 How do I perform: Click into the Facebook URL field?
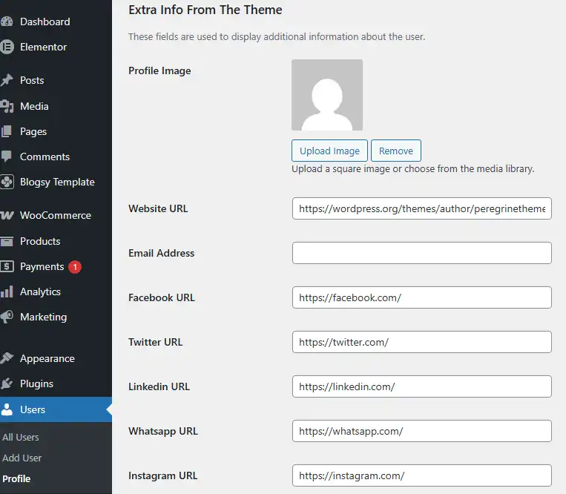pyautogui.click(x=421, y=297)
